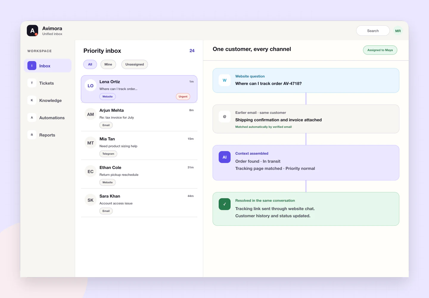
Task: Click 'Matched automatically by verified email' note
Action: pyautogui.click(x=263, y=127)
